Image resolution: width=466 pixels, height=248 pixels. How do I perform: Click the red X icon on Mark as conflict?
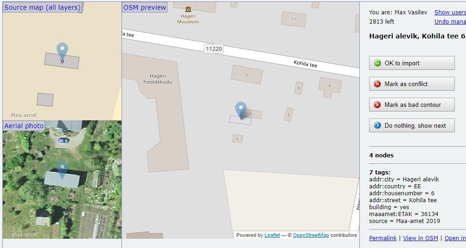pyautogui.click(x=377, y=84)
